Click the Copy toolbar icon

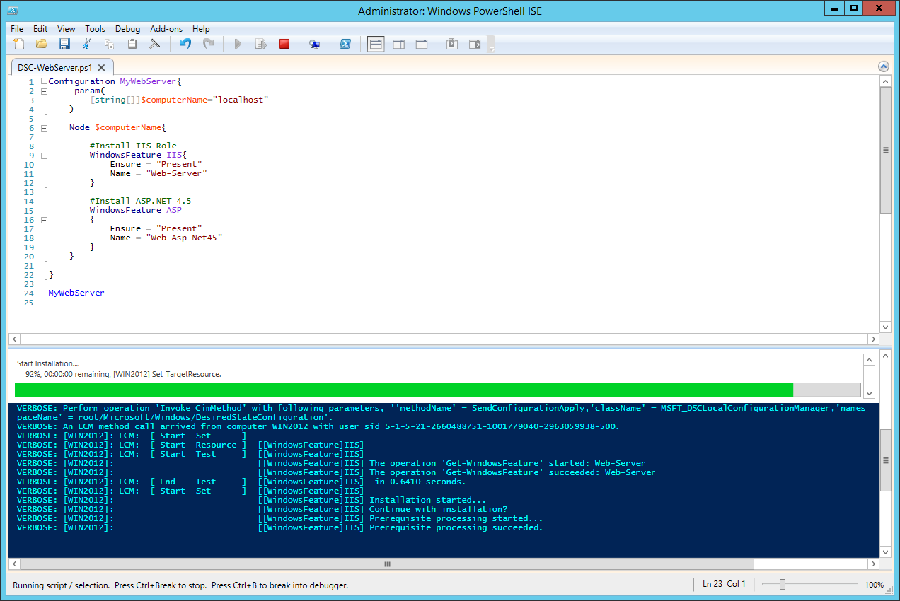coord(110,44)
